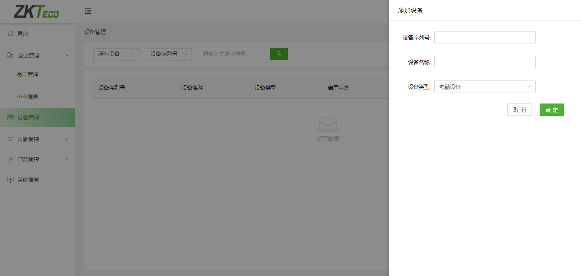The width and height of the screenshot is (581, 276).
Task: Expand the 门禁管理 submenu arrow
Action: pos(67,159)
